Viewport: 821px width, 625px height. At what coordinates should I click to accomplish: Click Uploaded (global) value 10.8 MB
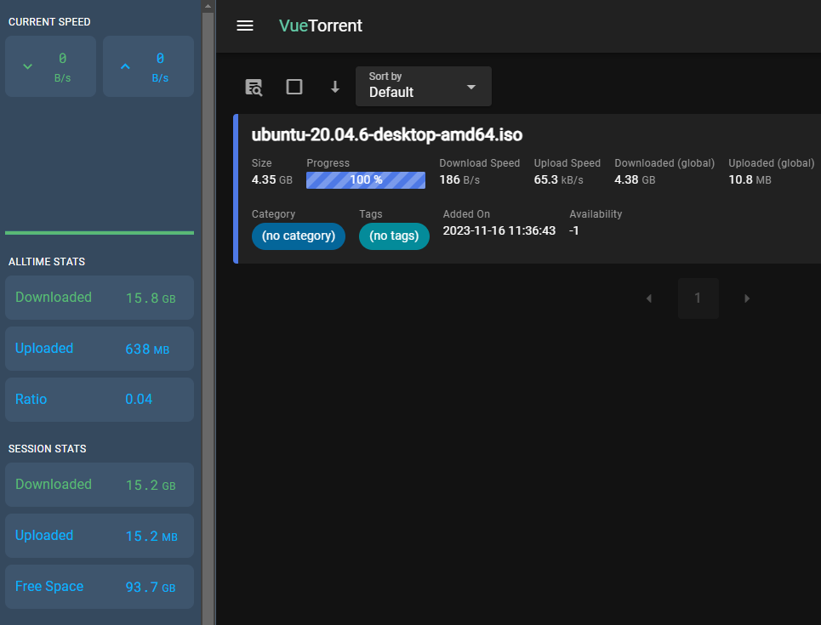coord(750,180)
